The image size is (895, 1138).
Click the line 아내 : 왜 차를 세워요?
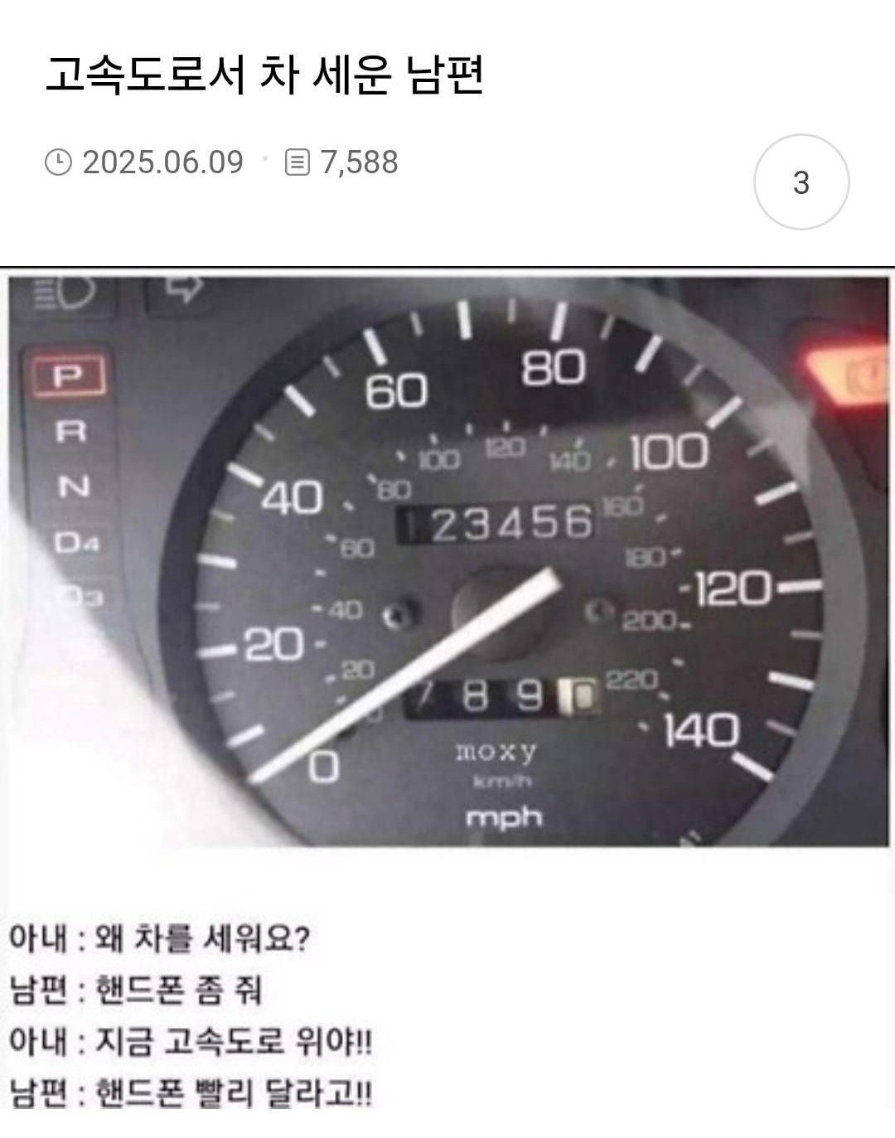pyautogui.click(x=159, y=939)
